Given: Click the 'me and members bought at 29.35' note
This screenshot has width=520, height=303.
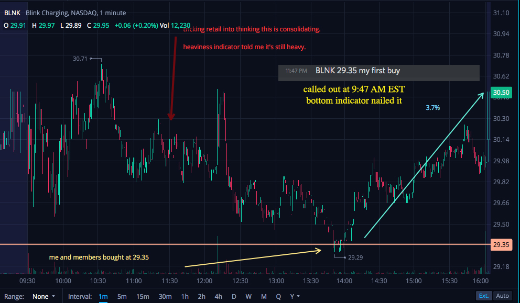Looking at the screenshot, I should (99, 257).
